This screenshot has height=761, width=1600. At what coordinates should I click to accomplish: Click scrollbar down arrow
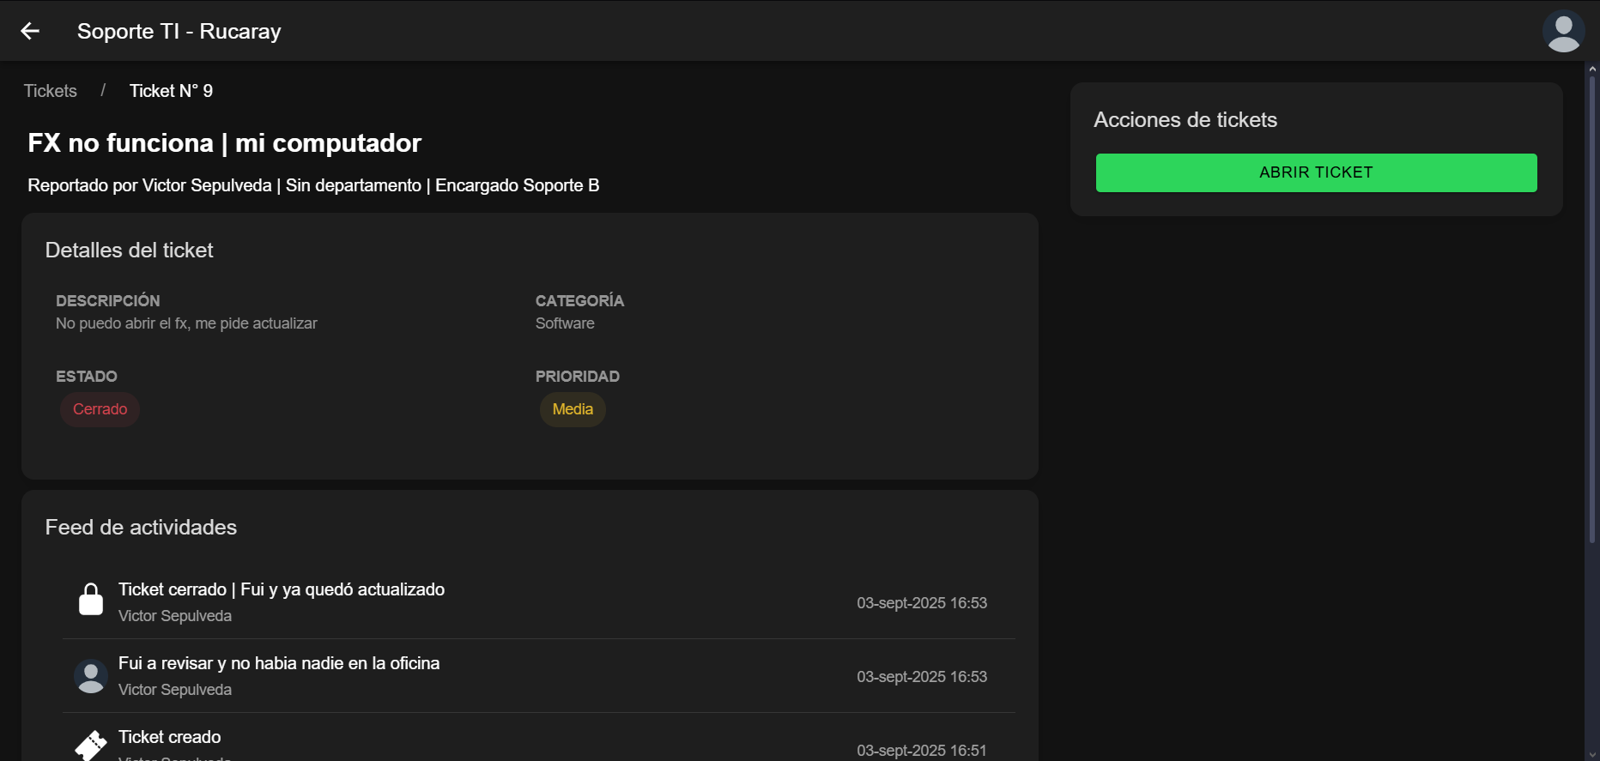click(x=1592, y=754)
